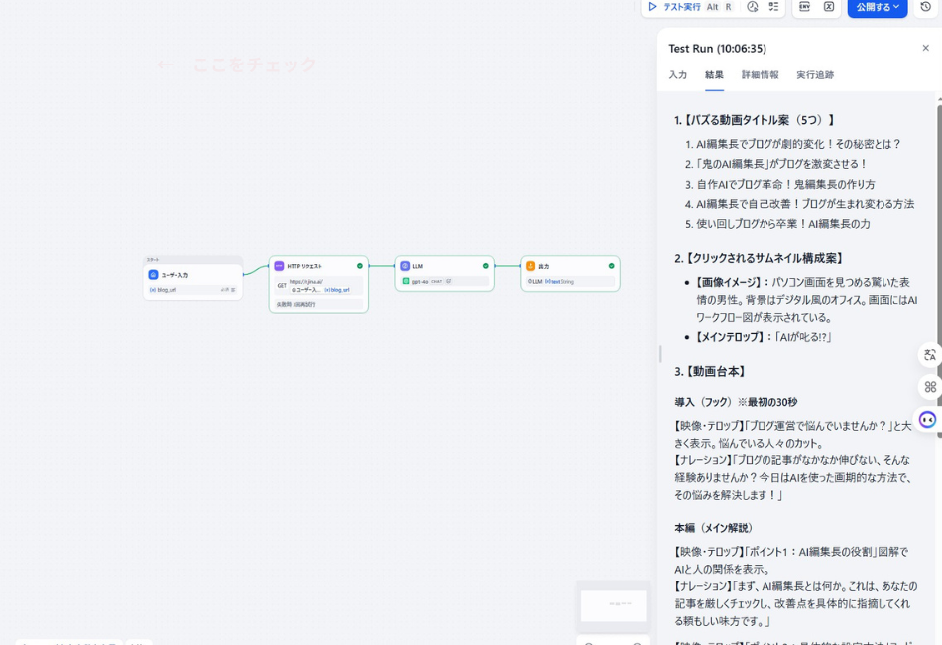This screenshot has width=942, height=645.
Task: Open the AI assistant robot icon
Action: [926, 419]
